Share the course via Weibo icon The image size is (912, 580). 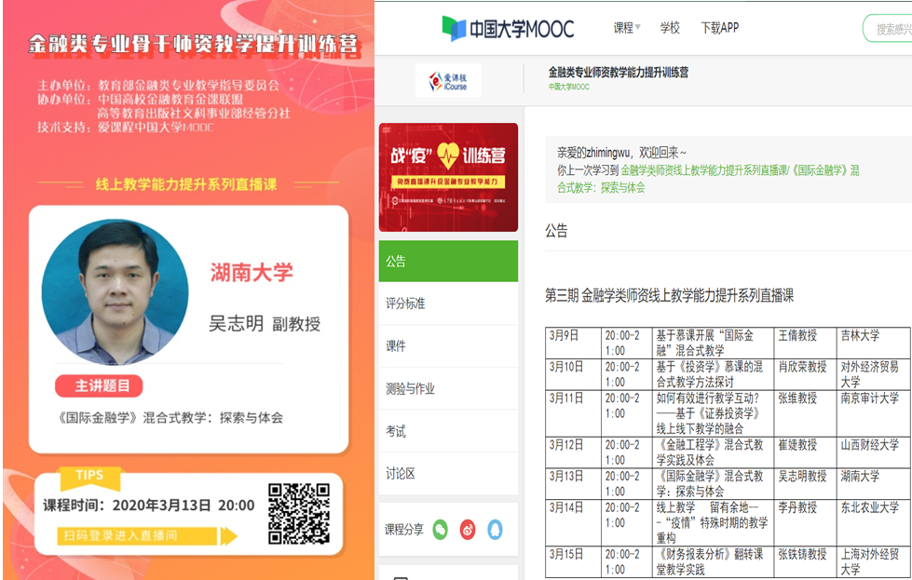(468, 530)
